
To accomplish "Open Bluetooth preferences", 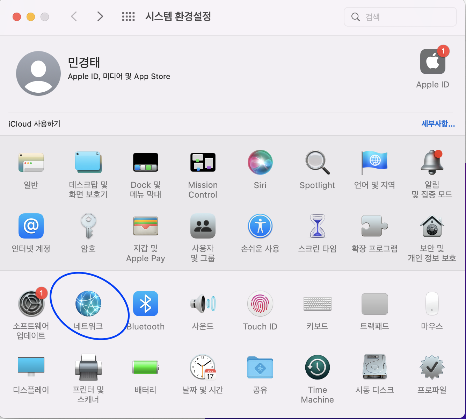I will pos(146,304).
